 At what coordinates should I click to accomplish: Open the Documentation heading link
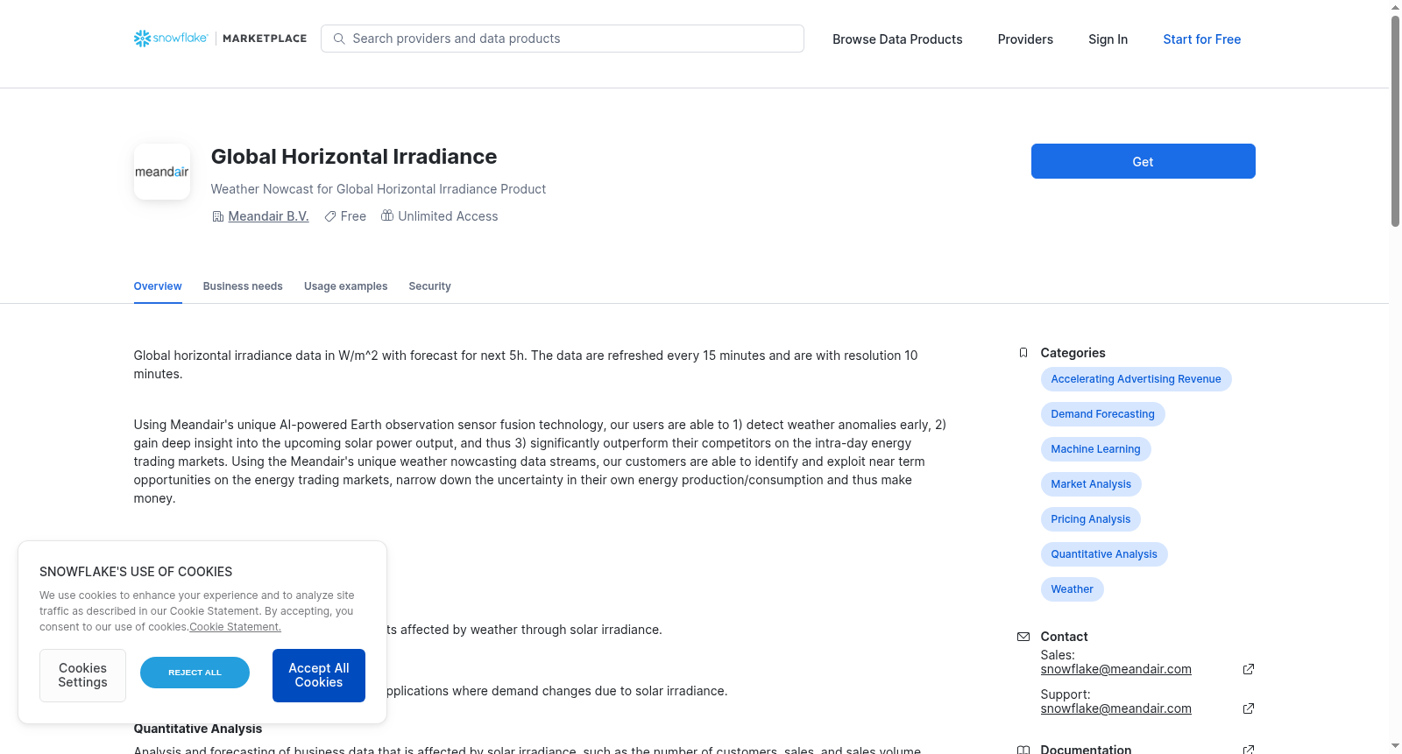pos(1086,750)
